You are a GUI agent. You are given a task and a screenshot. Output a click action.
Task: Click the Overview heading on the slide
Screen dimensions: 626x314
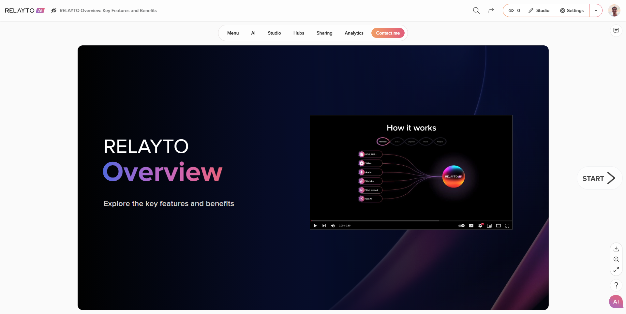coord(162,172)
